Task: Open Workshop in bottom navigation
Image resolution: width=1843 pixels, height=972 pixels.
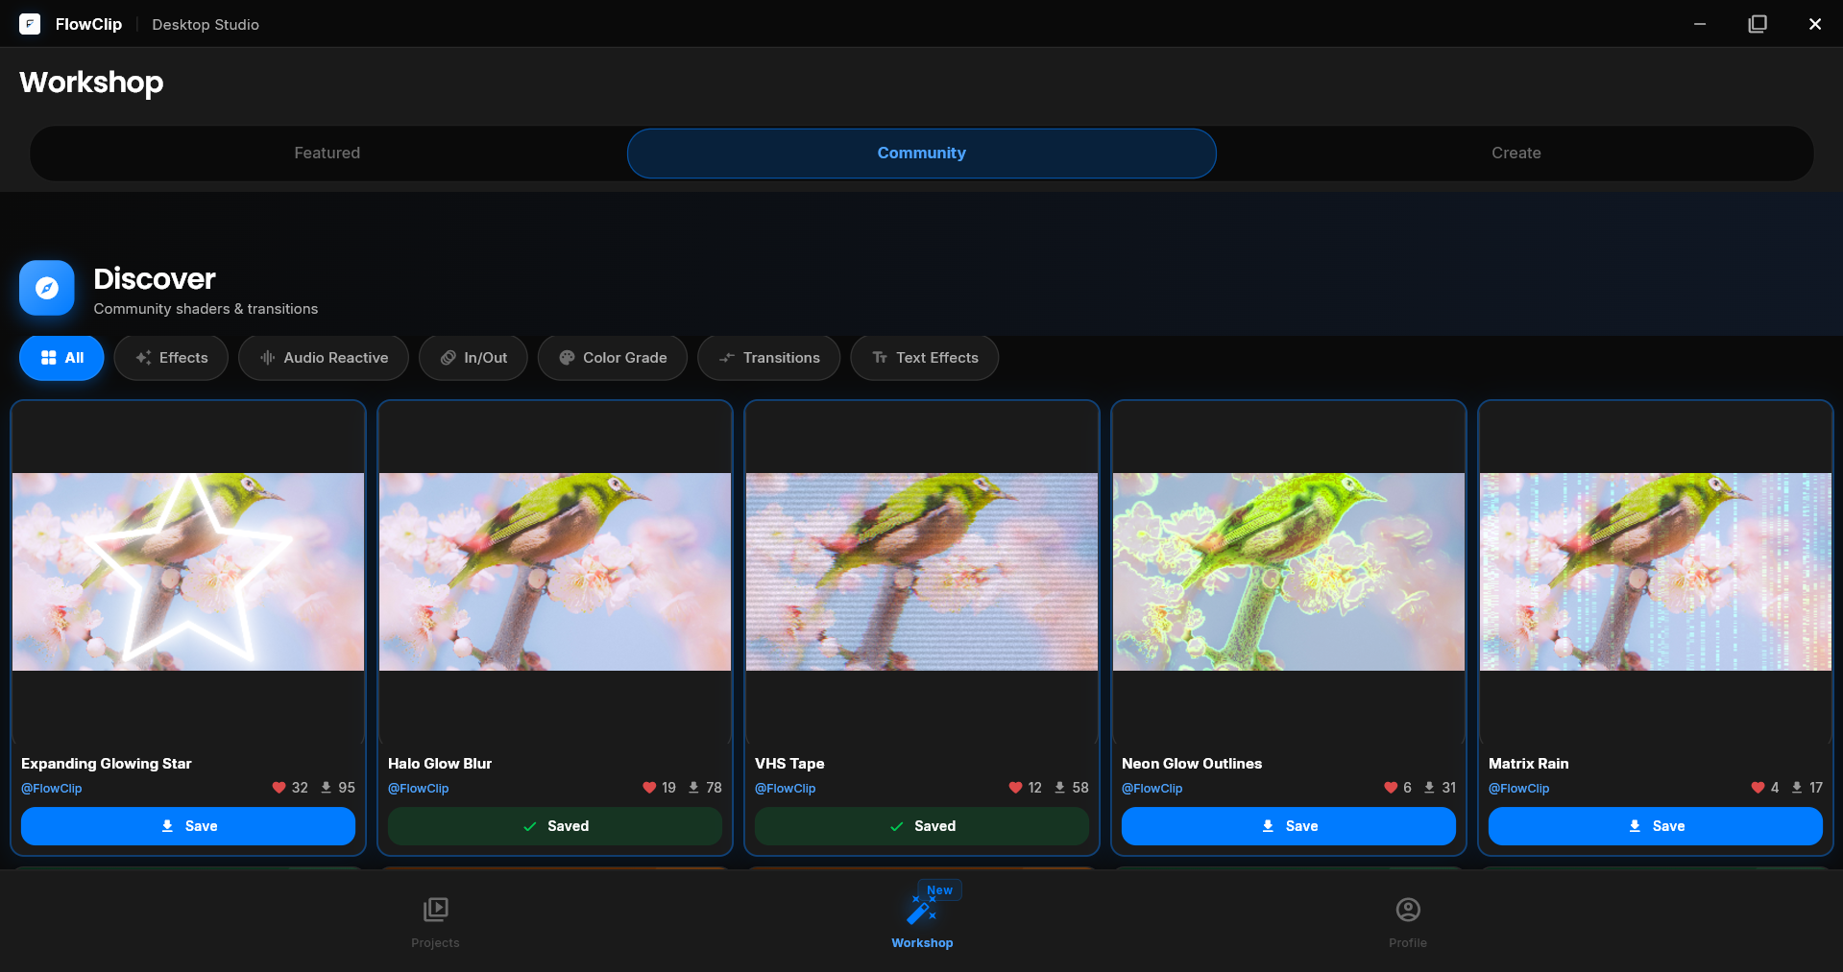Action: [922, 922]
